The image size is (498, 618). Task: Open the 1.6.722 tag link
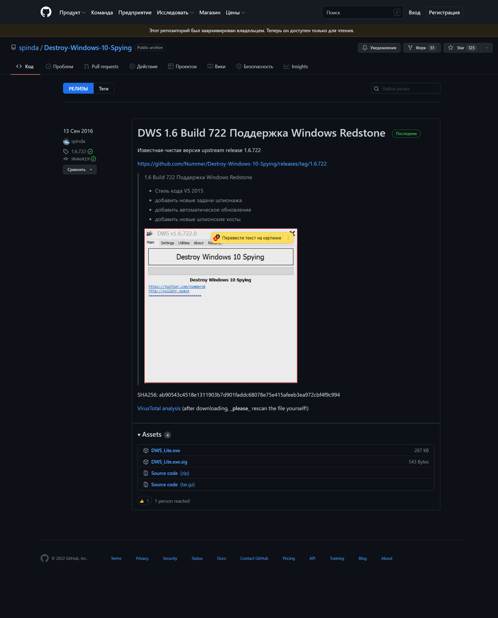78,151
